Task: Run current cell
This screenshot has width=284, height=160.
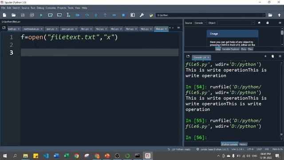Action: (x=50, y=15)
